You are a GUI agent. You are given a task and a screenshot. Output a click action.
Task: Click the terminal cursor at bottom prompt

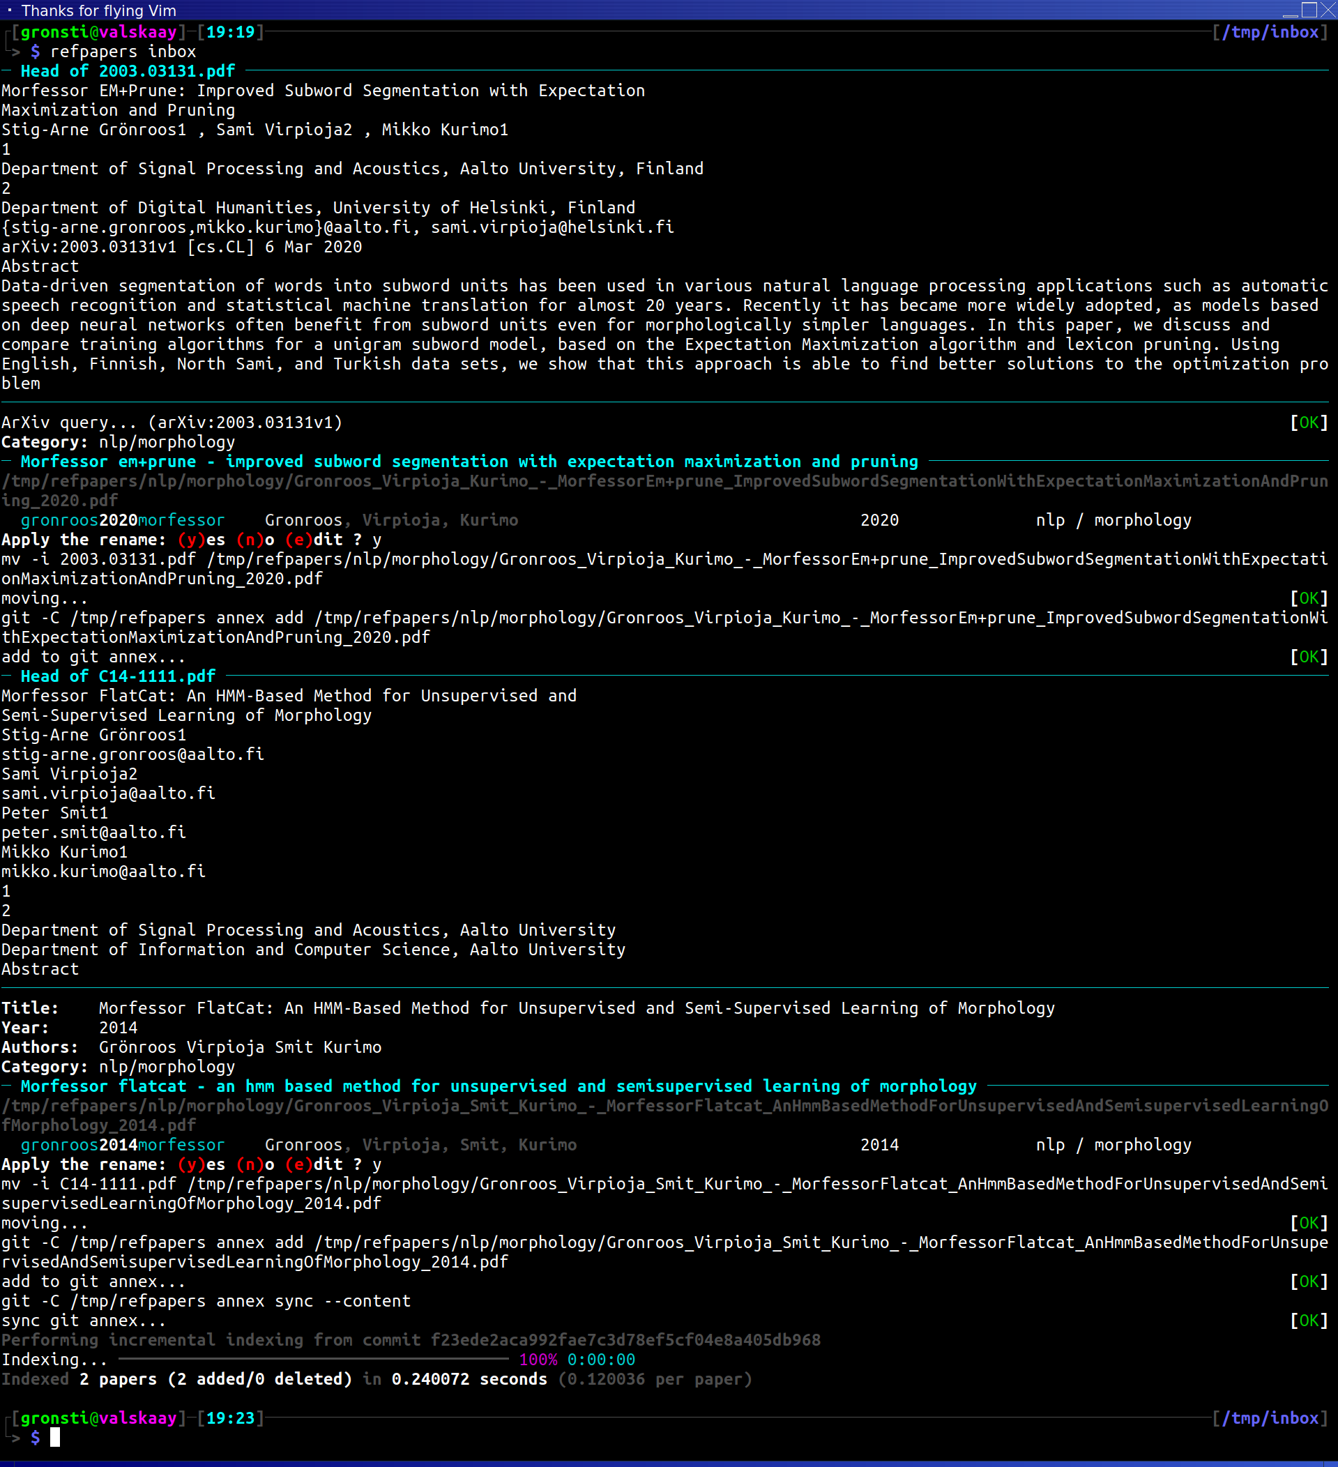(x=54, y=1437)
